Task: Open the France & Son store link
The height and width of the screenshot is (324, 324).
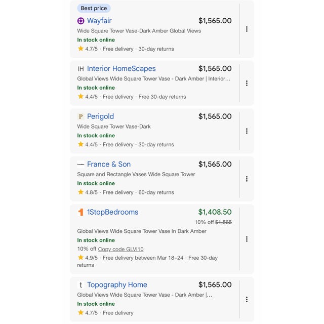Action: pos(108,165)
